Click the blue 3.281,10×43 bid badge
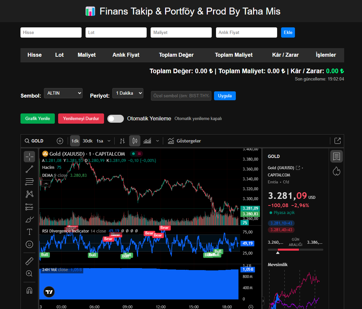 [x=281, y=223]
